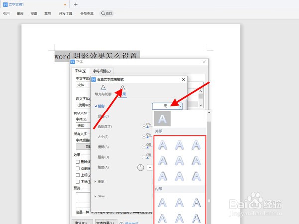Close the 字体 font dialog

[x=204, y=62]
